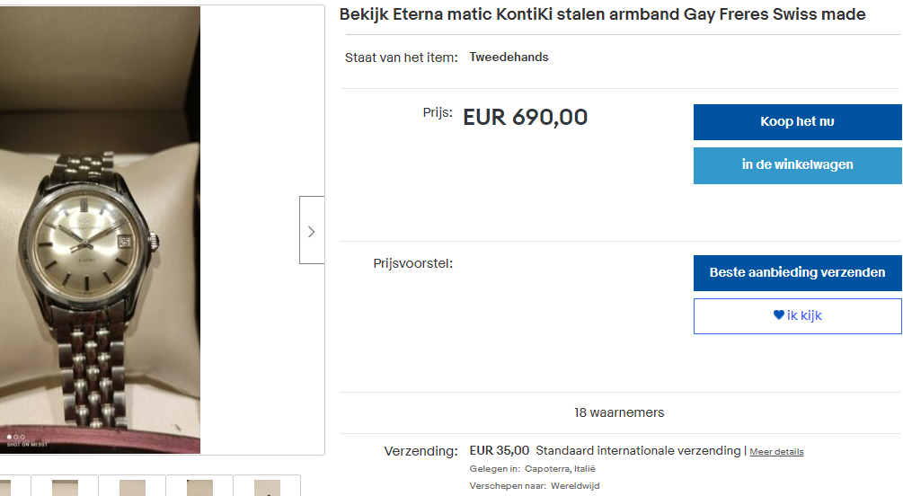903x496 pixels.
Task: Open the 'Meer details' shipping link
Action: tap(776, 452)
